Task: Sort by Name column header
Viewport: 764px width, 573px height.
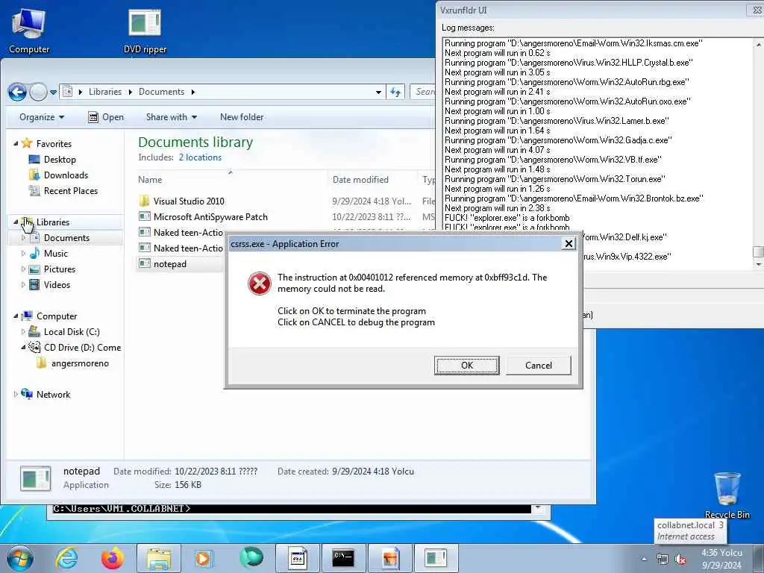Action: pyautogui.click(x=149, y=180)
